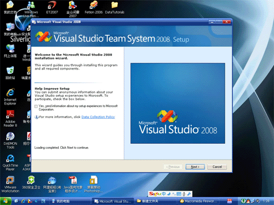The image size is (274, 205).
Task: Click the Visual Studio 2008 splash image
Action: click(178, 103)
